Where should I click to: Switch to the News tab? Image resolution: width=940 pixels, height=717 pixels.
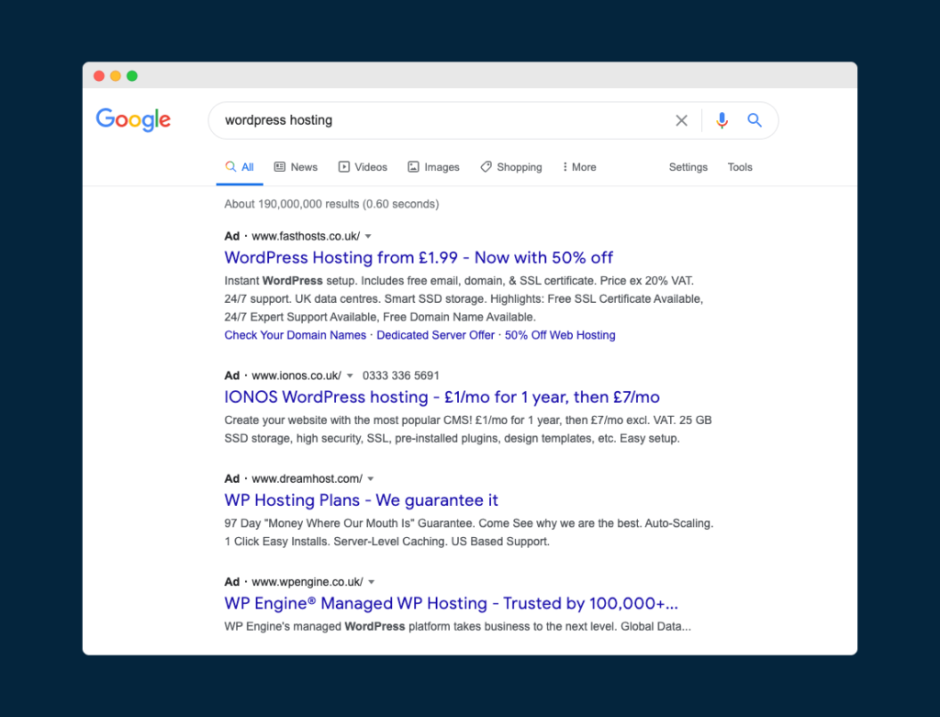(x=296, y=167)
